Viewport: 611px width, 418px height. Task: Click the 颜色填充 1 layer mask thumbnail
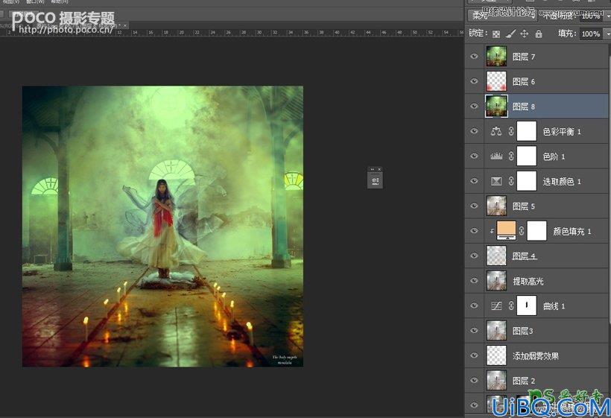coord(537,231)
